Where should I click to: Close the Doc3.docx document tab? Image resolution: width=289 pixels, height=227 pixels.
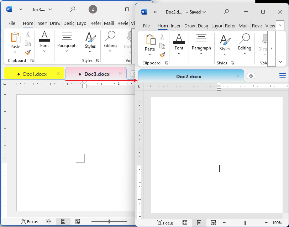(120, 74)
